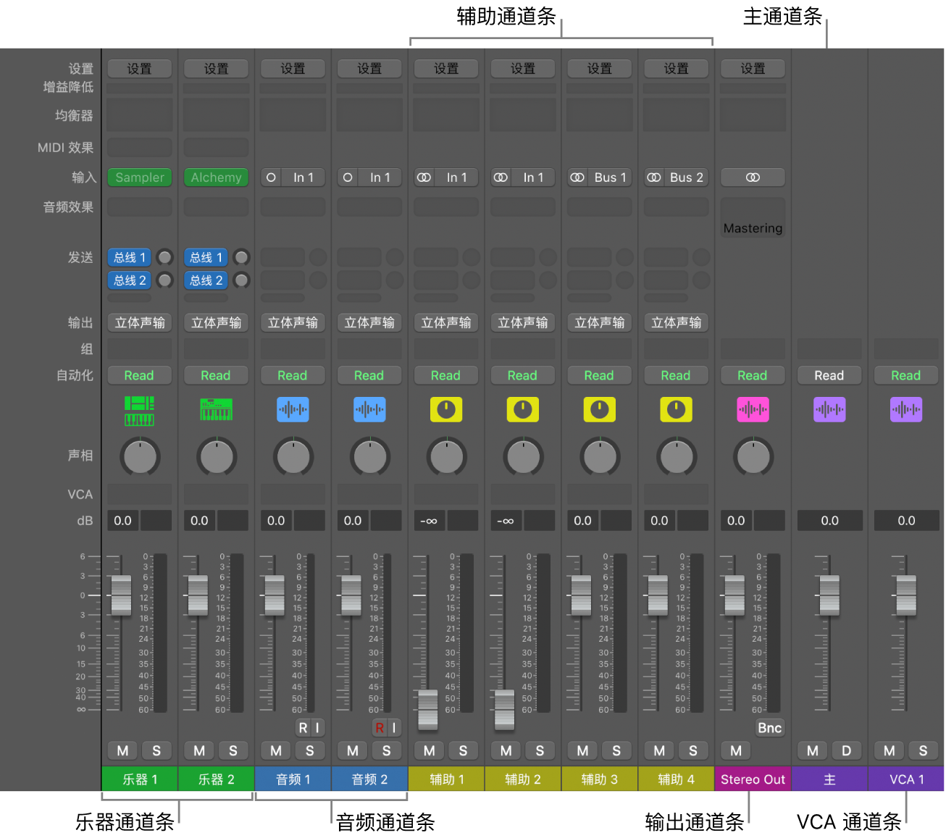Click the Bnc bounce button on Stereo Out
This screenshot has width=946, height=838.
[x=769, y=727]
